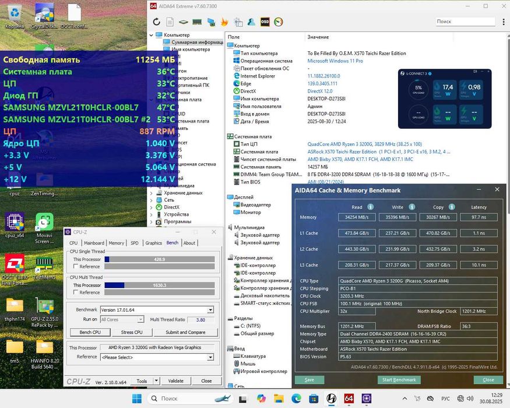Enable Reference checkbox under CPU Single Thread
510x408 pixels.
[x=75, y=266]
